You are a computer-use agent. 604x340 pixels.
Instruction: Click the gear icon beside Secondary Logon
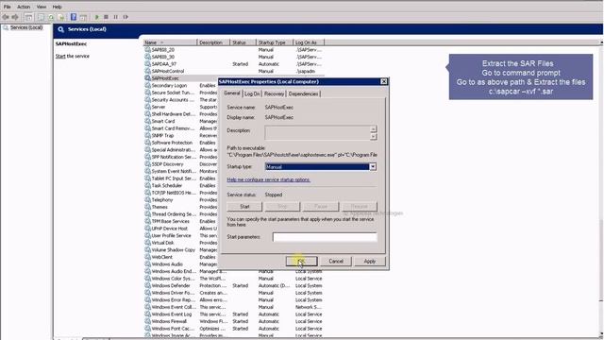[147, 85]
